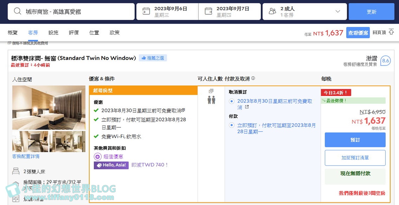399x205 pixels.
Task: Select the 取消預訂 free cancellation radio option
Action: coord(232,101)
